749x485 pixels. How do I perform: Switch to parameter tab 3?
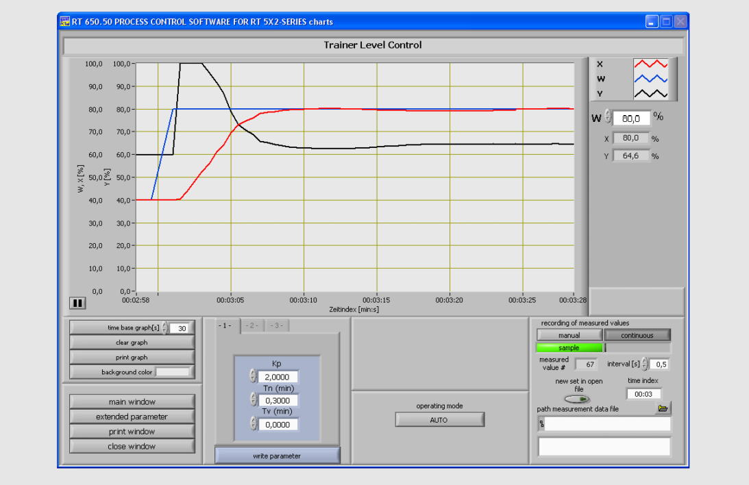tap(276, 325)
